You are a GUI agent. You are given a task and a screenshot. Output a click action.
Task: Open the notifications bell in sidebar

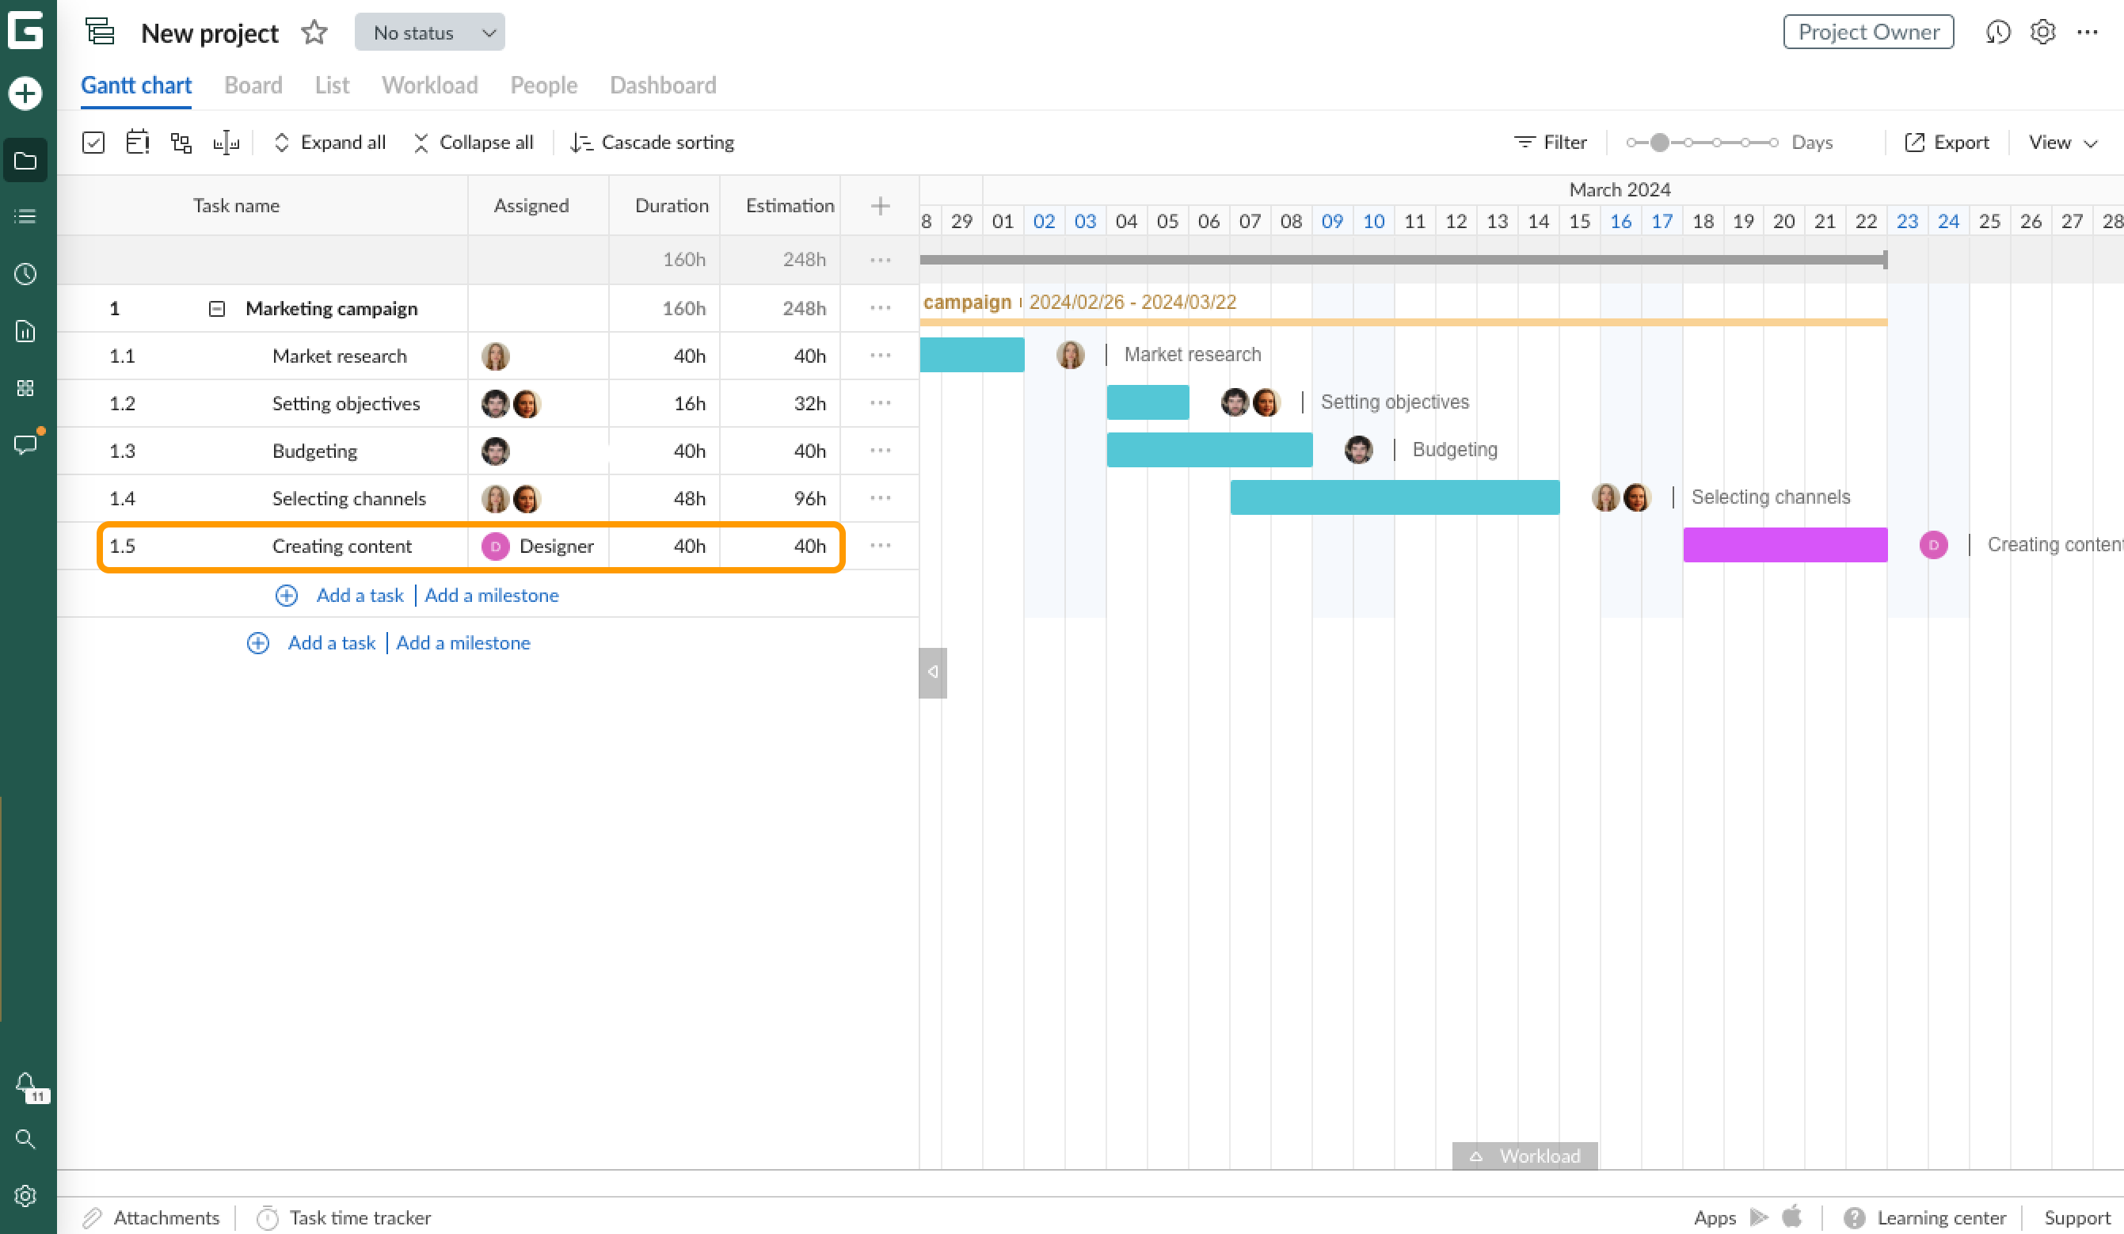click(x=25, y=1082)
